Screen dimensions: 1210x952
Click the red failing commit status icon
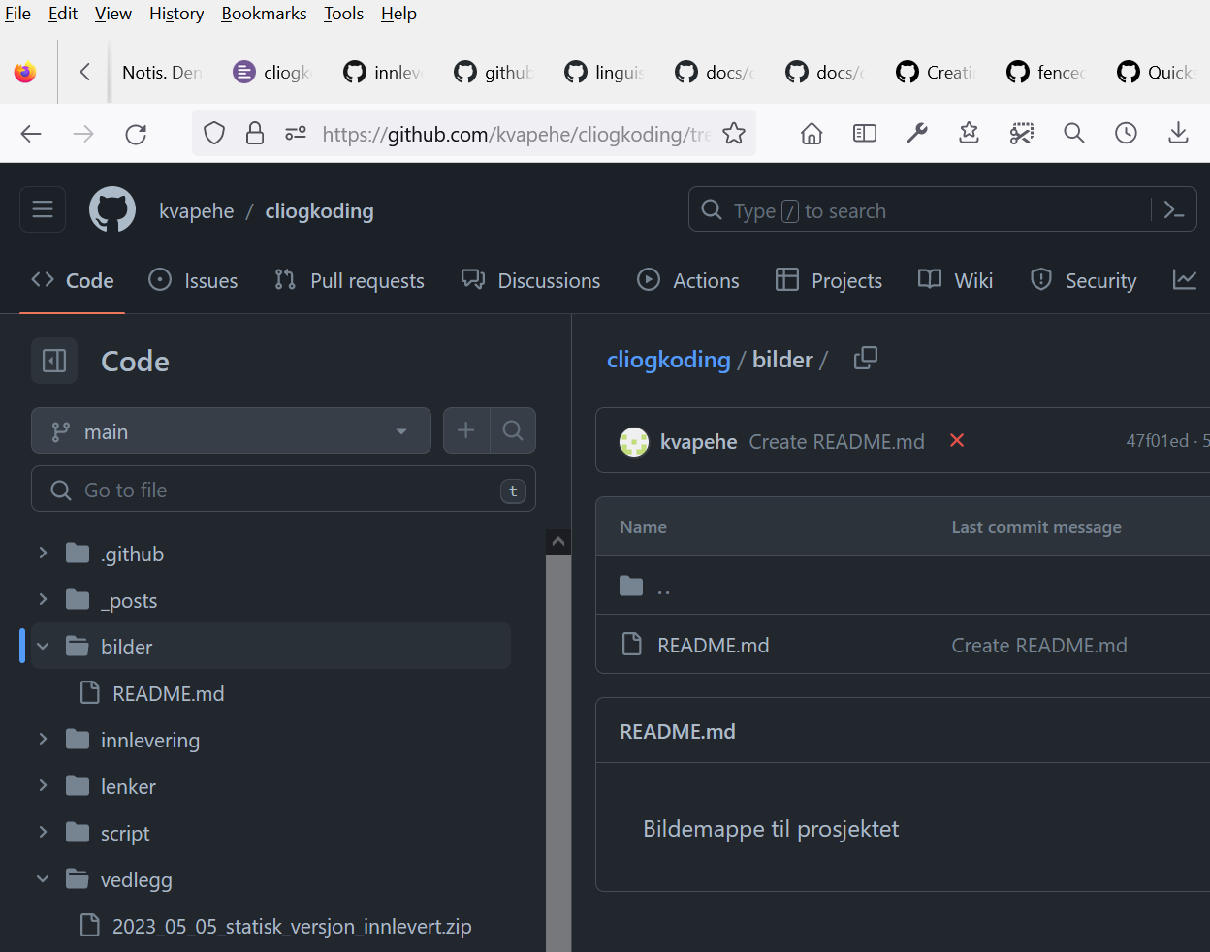[x=956, y=441]
